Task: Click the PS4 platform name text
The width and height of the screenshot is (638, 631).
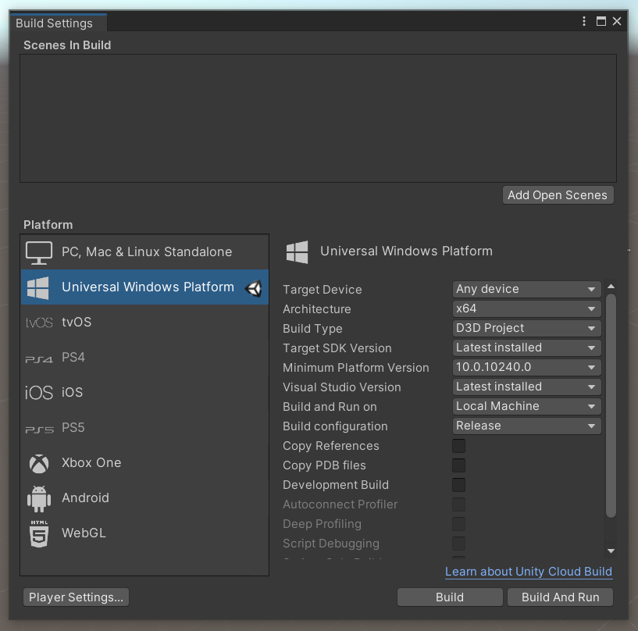Action: [x=73, y=357]
